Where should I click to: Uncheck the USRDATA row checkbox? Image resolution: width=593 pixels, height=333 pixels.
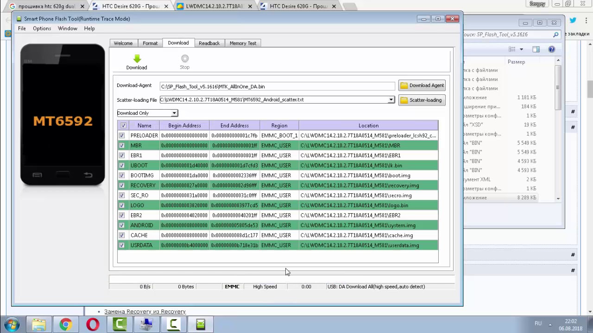coord(122,245)
